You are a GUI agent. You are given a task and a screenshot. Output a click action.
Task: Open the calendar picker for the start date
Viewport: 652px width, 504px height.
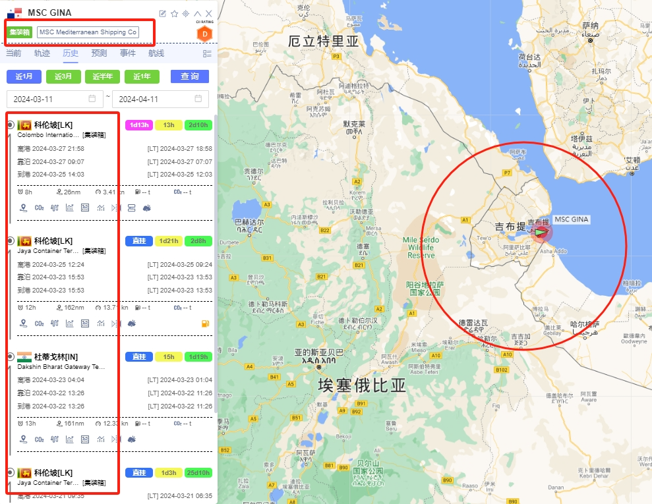[92, 98]
